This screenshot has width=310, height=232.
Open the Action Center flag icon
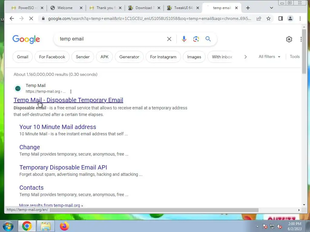(x=265, y=227)
